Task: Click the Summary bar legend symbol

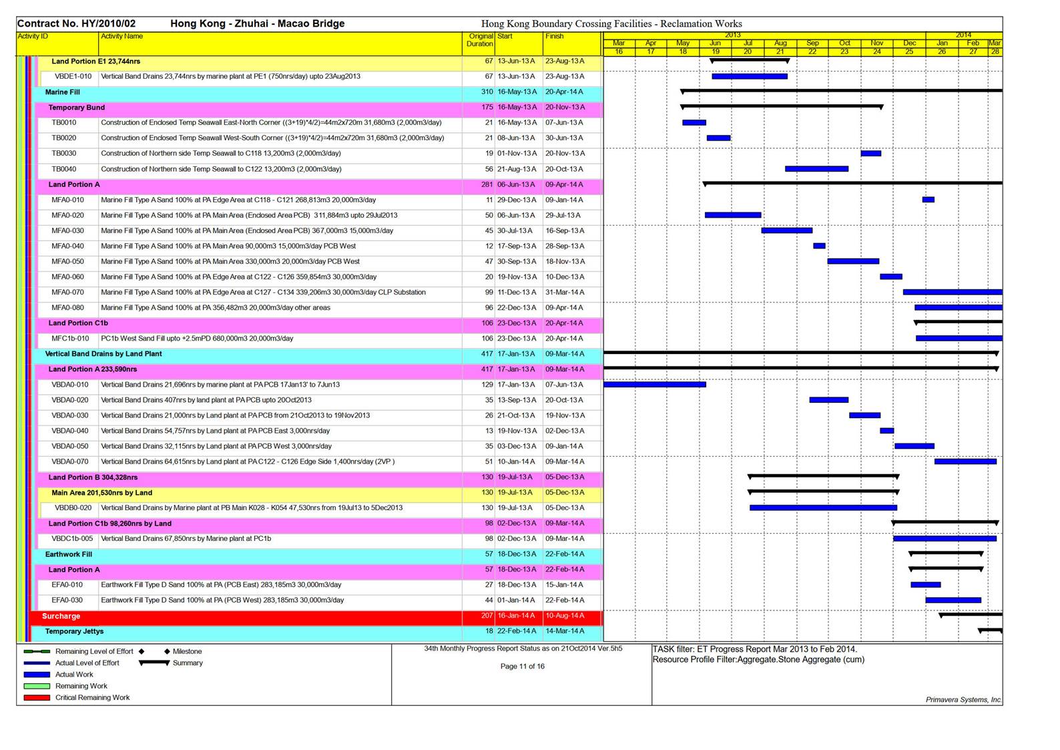Action: click(154, 663)
